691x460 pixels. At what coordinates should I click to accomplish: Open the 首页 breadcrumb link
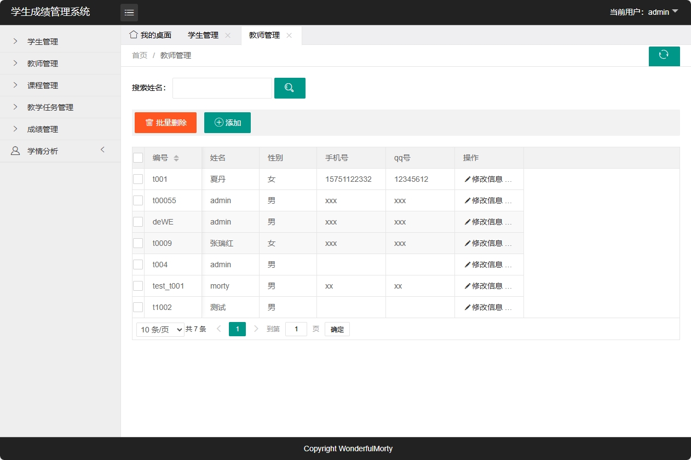click(x=139, y=55)
